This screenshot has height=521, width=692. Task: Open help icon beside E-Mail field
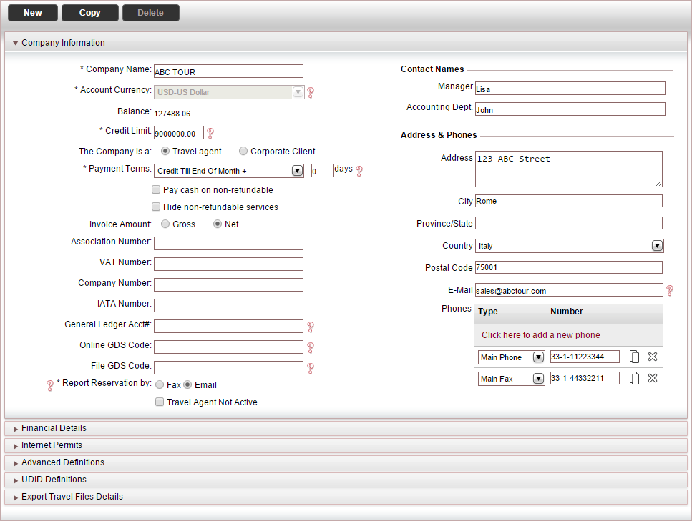(670, 290)
